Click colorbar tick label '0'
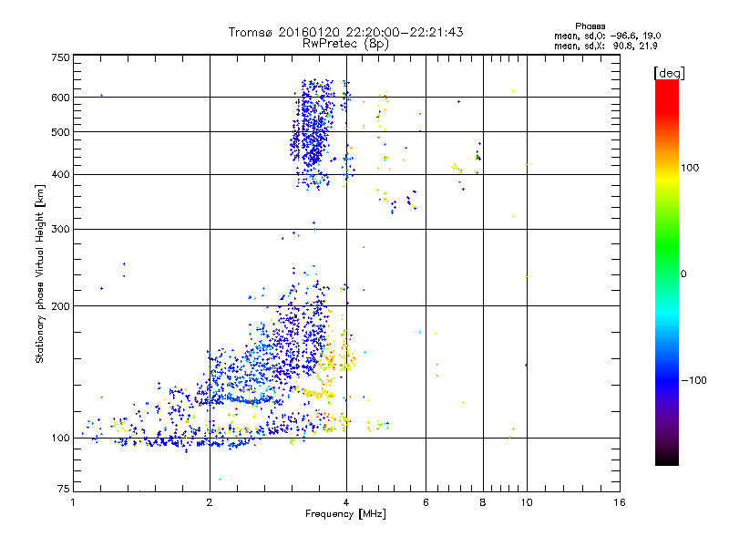This screenshot has width=729, height=547. click(x=683, y=274)
